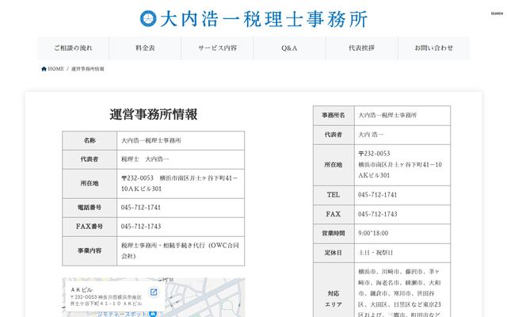
Task: Click the FAX番号 header cell
Action: (90, 227)
